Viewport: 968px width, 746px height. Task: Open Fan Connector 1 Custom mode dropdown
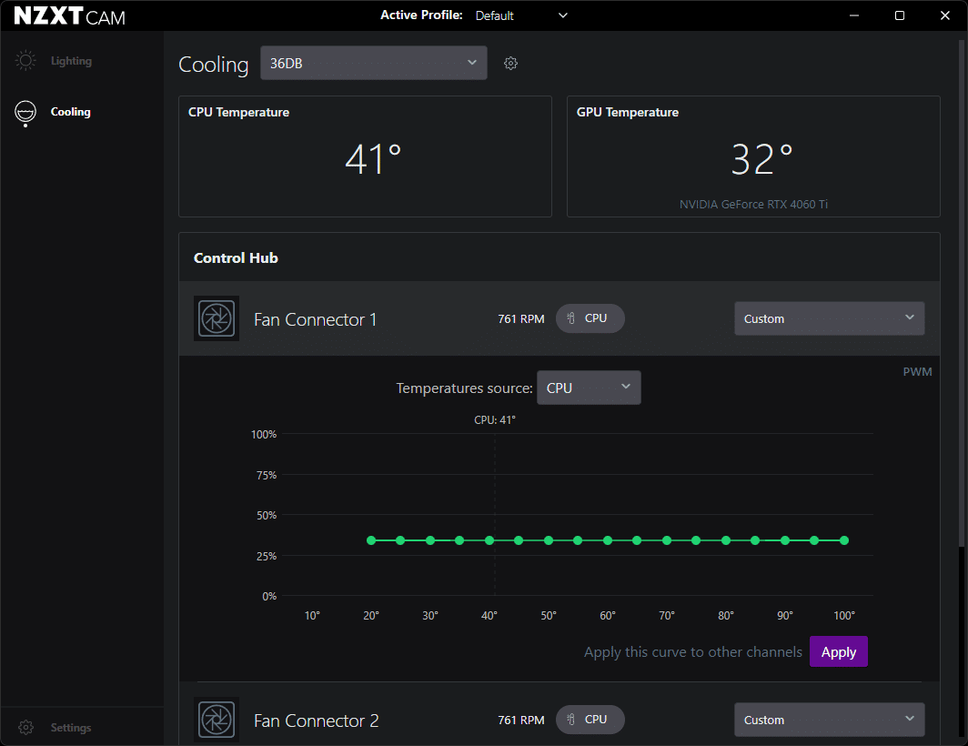click(x=829, y=318)
